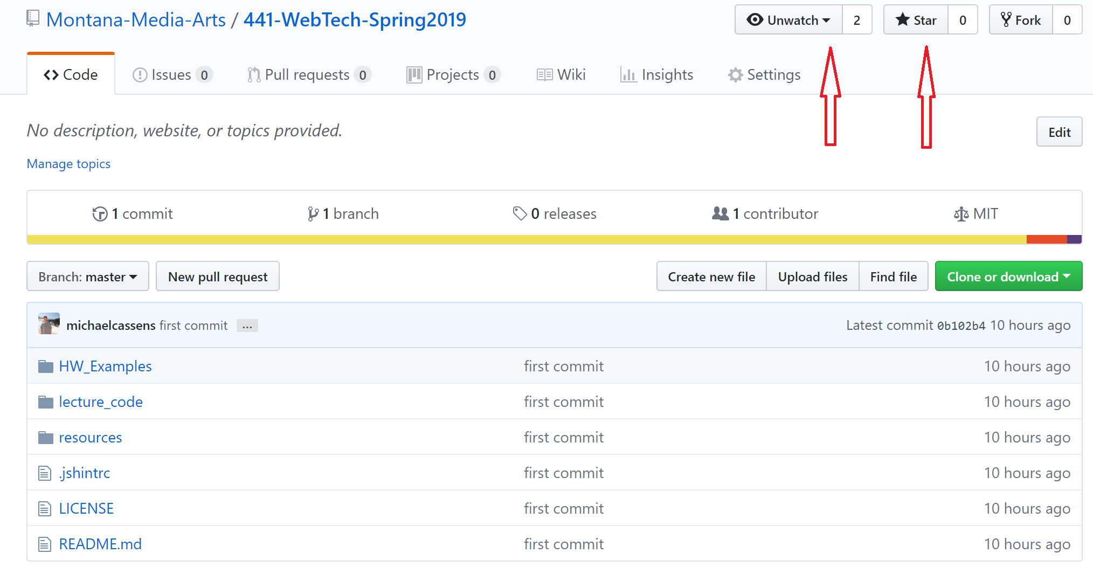The image size is (1093, 567).
Task: Switch to the Code tab
Action: tap(71, 74)
